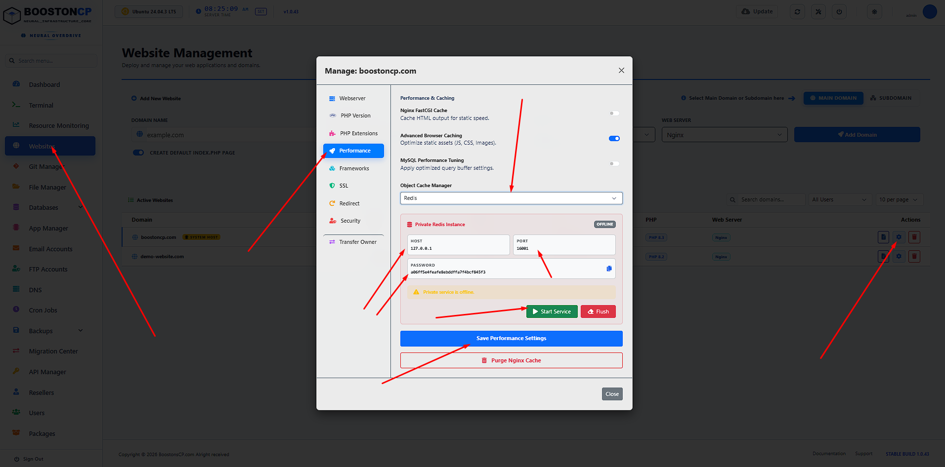Click the theme sun icon in top bar
Screen dimensions: 945x467
pos(874,11)
